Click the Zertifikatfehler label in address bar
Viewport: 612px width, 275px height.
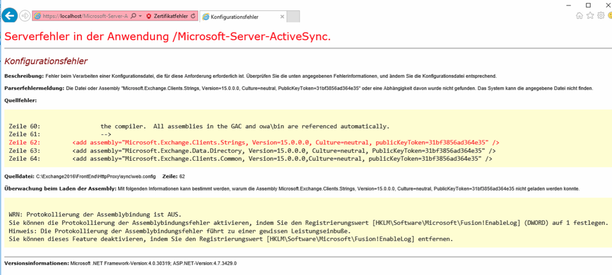tap(170, 16)
